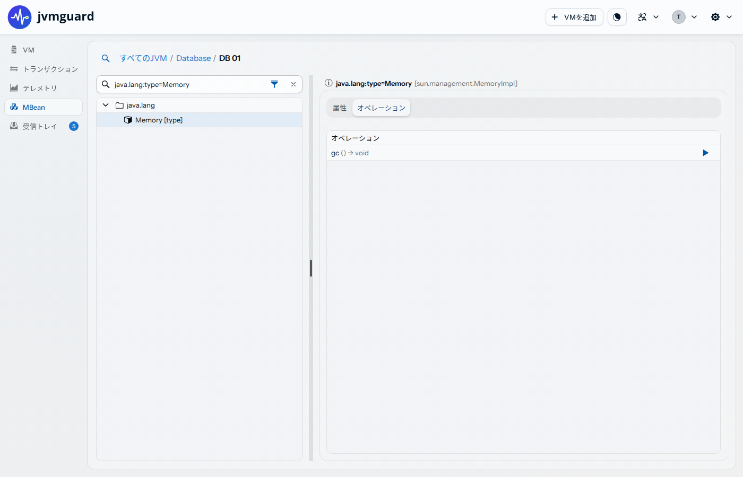Viewport: 743px width, 477px height.
Task: Clear the MBean filter with X
Action: pos(293,84)
